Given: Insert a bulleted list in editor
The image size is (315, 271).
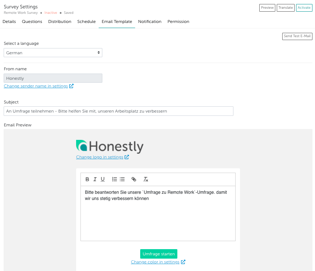Looking at the screenshot, I should [122, 179].
